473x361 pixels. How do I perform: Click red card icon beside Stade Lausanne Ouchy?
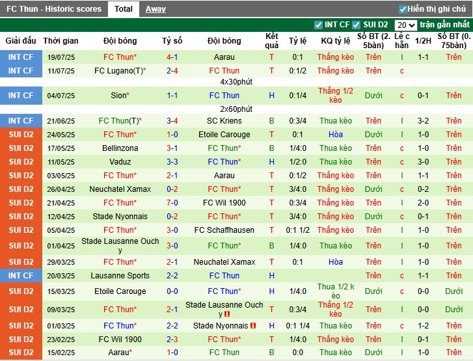coord(227,314)
